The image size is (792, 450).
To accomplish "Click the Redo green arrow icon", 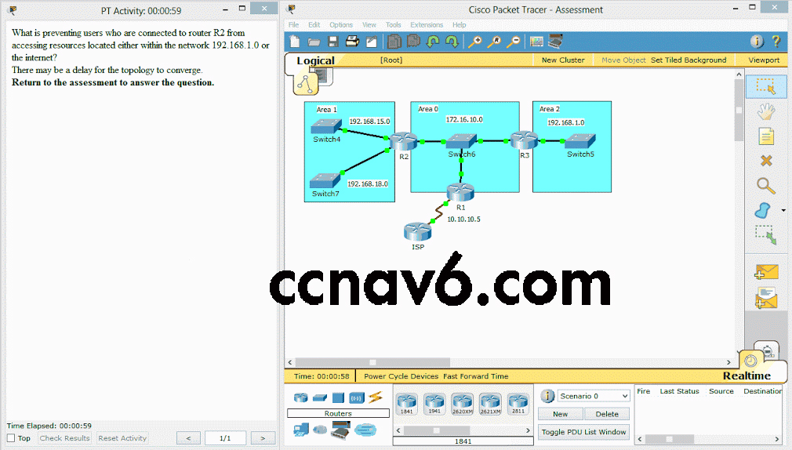I will pyautogui.click(x=452, y=42).
